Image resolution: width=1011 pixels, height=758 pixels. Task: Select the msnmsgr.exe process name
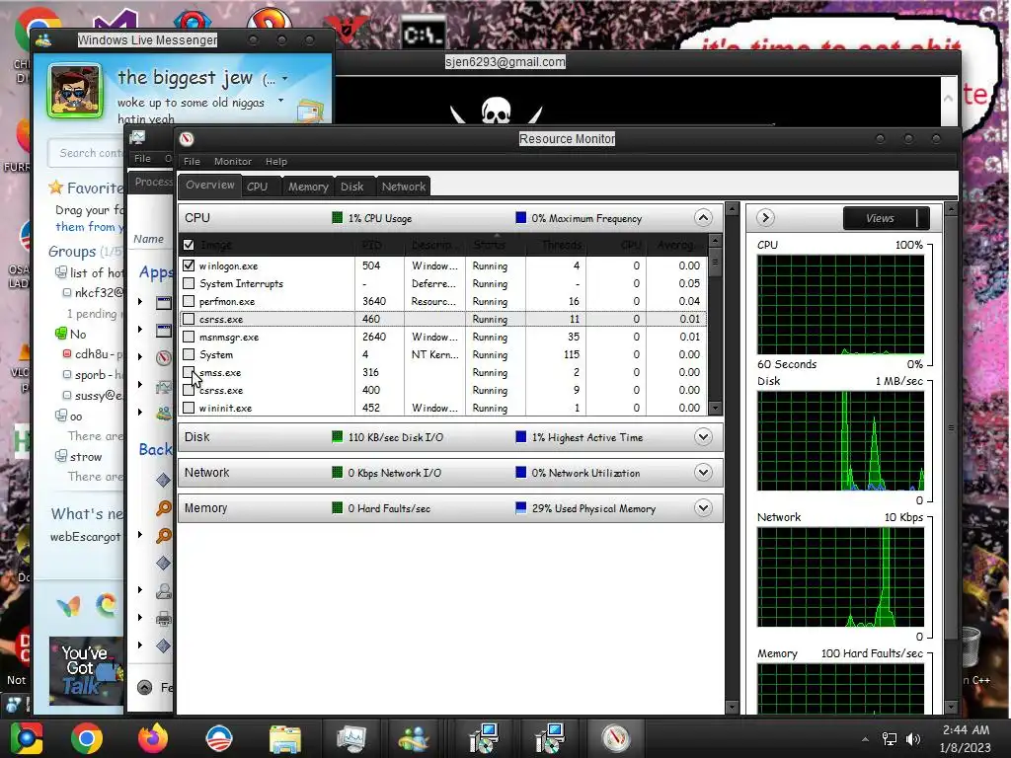click(229, 337)
